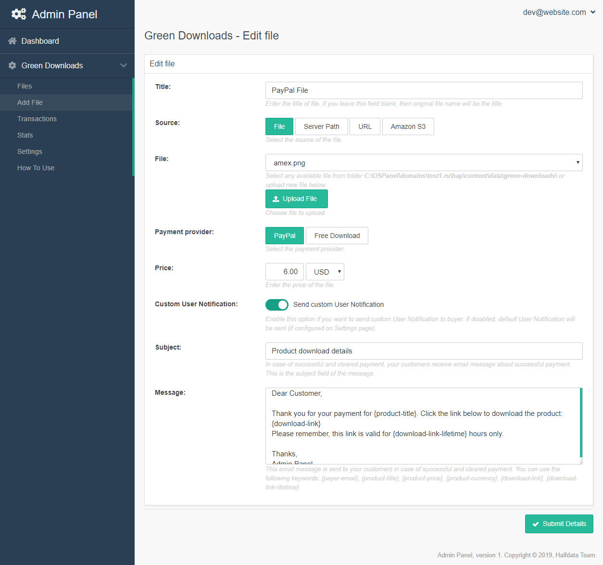Image resolution: width=603 pixels, height=565 pixels.
Task: Open the USD currency dropdown
Action: (325, 272)
